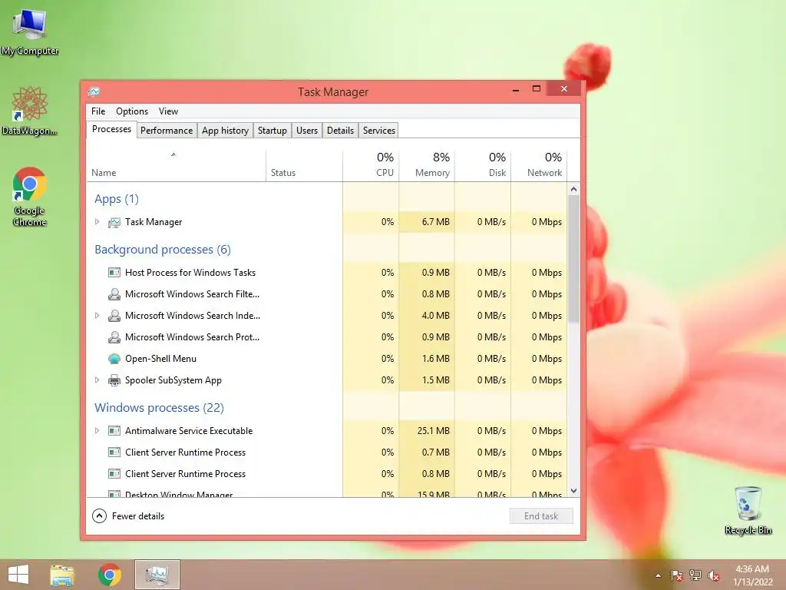Screen dimensions: 786x590
Task: Select the Host Process for Windows Tasks name
Action: tap(190, 273)
